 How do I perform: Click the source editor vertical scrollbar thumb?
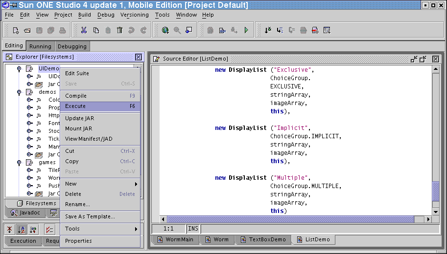435,191
